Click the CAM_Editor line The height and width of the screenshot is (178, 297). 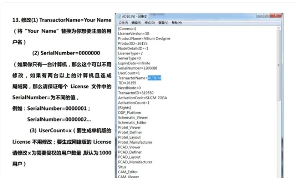128,172
